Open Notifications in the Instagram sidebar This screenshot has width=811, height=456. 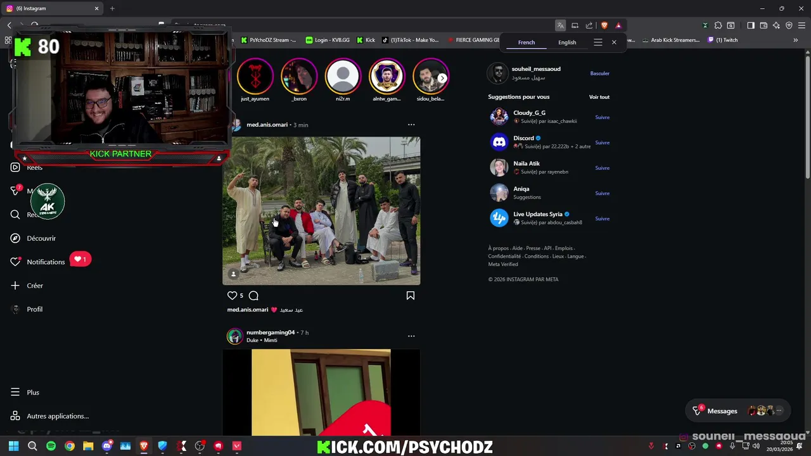point(38,262)
